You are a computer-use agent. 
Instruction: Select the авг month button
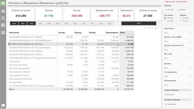point(75,23)
